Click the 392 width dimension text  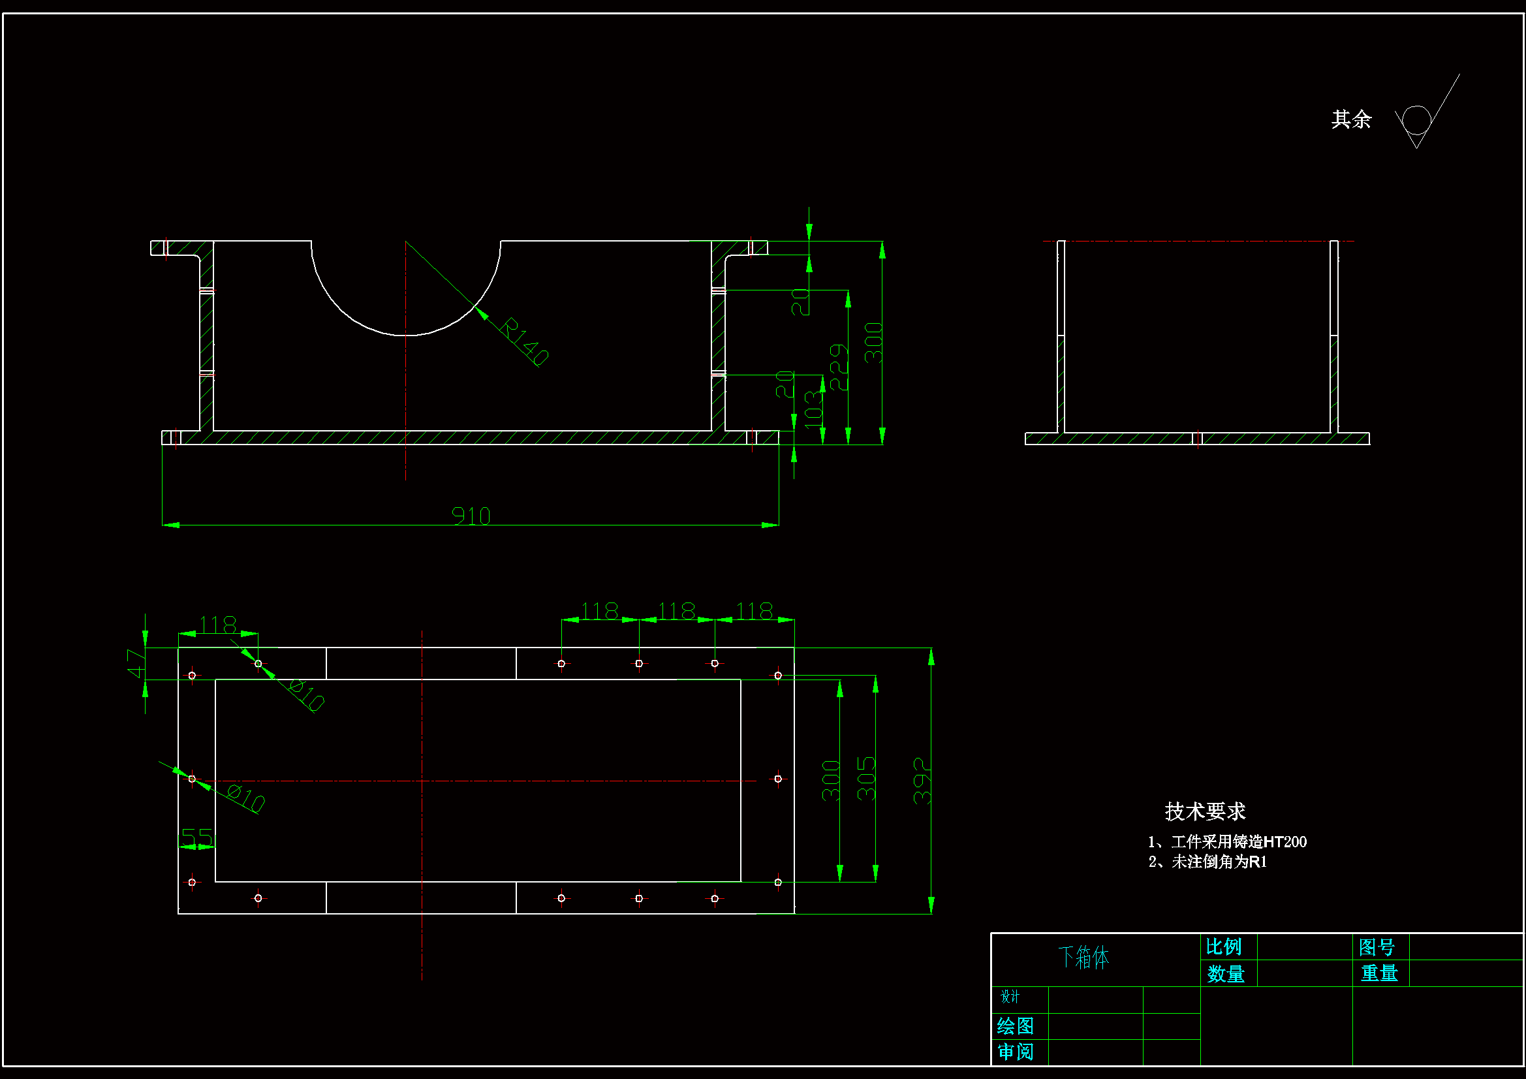pos(922,781)
